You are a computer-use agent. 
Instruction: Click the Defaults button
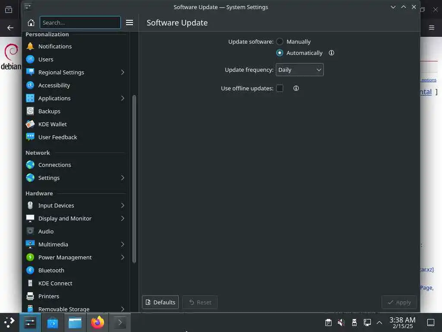tap(161, 302)
